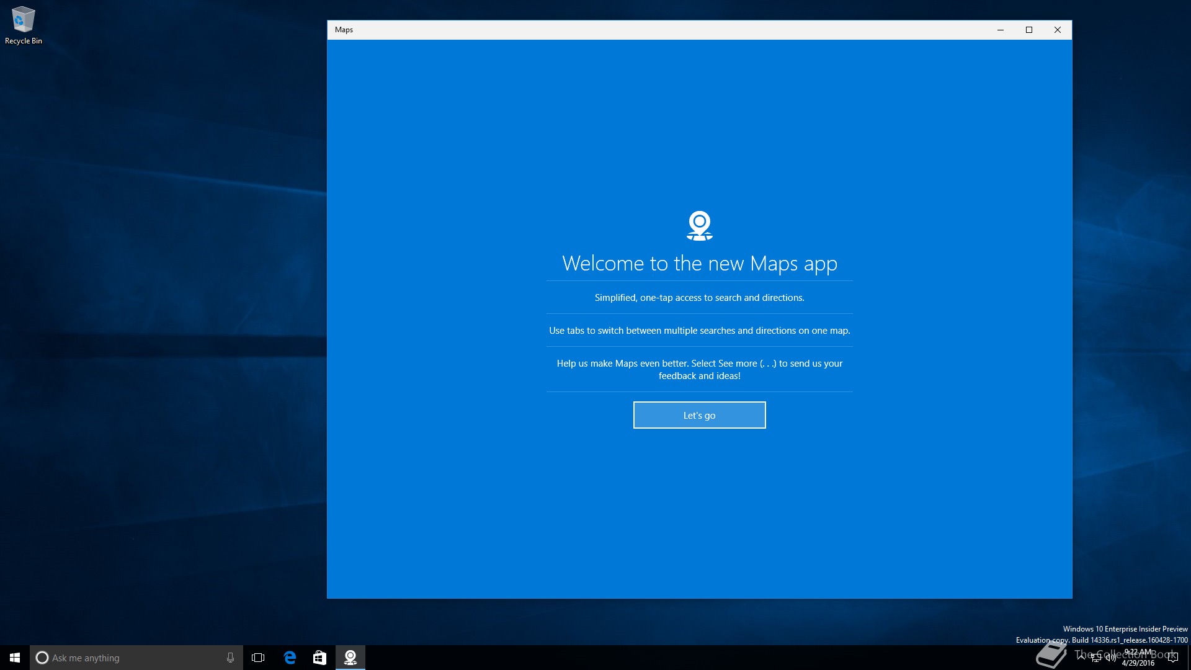Screen dimensions: 1191x670
Task: Click the Let's go button
Action: [x=699, y=415]
